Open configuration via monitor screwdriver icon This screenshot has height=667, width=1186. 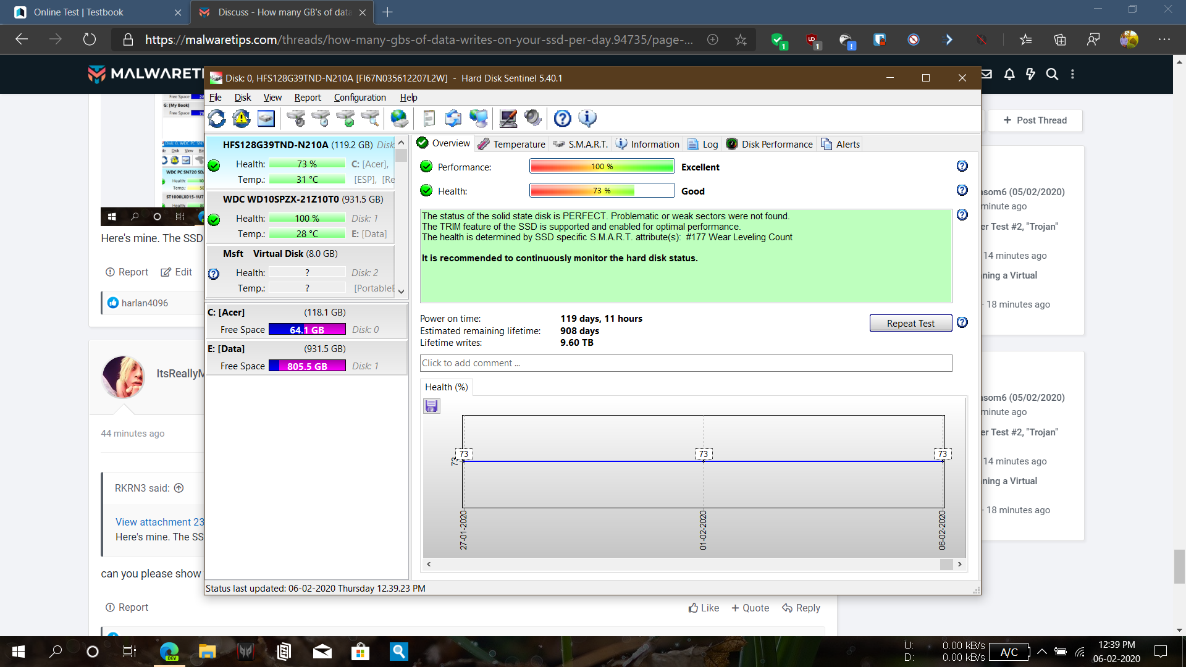pos(508,118)
